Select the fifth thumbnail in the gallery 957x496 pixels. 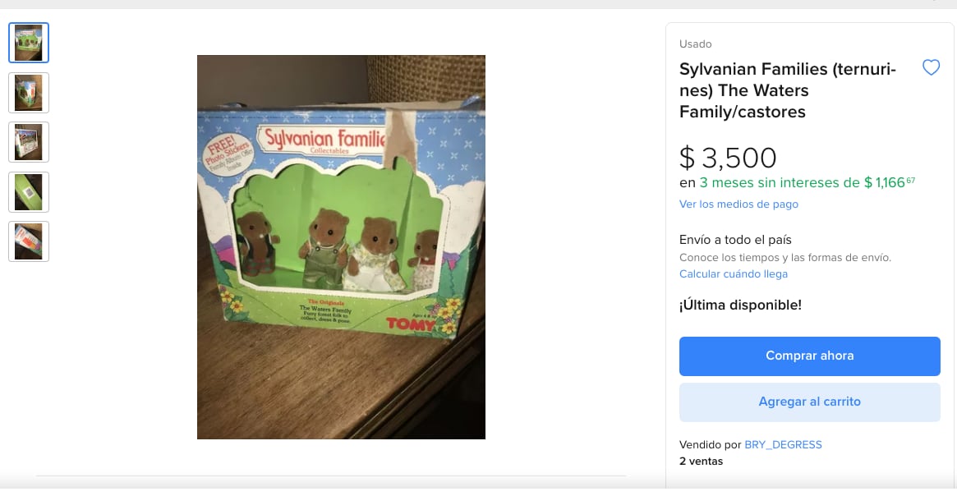pyautogui.click(x=29, y=241)
